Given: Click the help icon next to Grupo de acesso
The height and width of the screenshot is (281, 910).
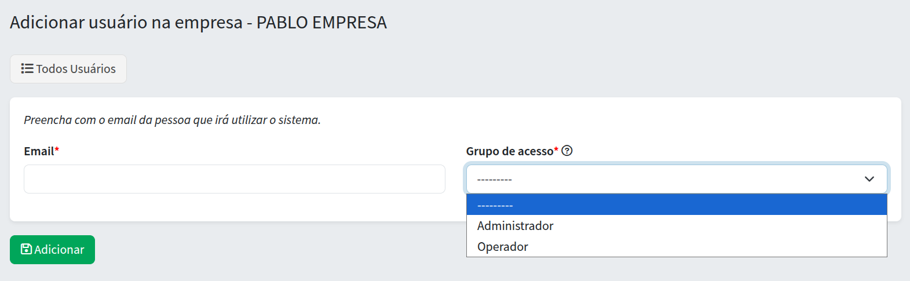Looking at the screenshot, I should [x=567, y=151].
